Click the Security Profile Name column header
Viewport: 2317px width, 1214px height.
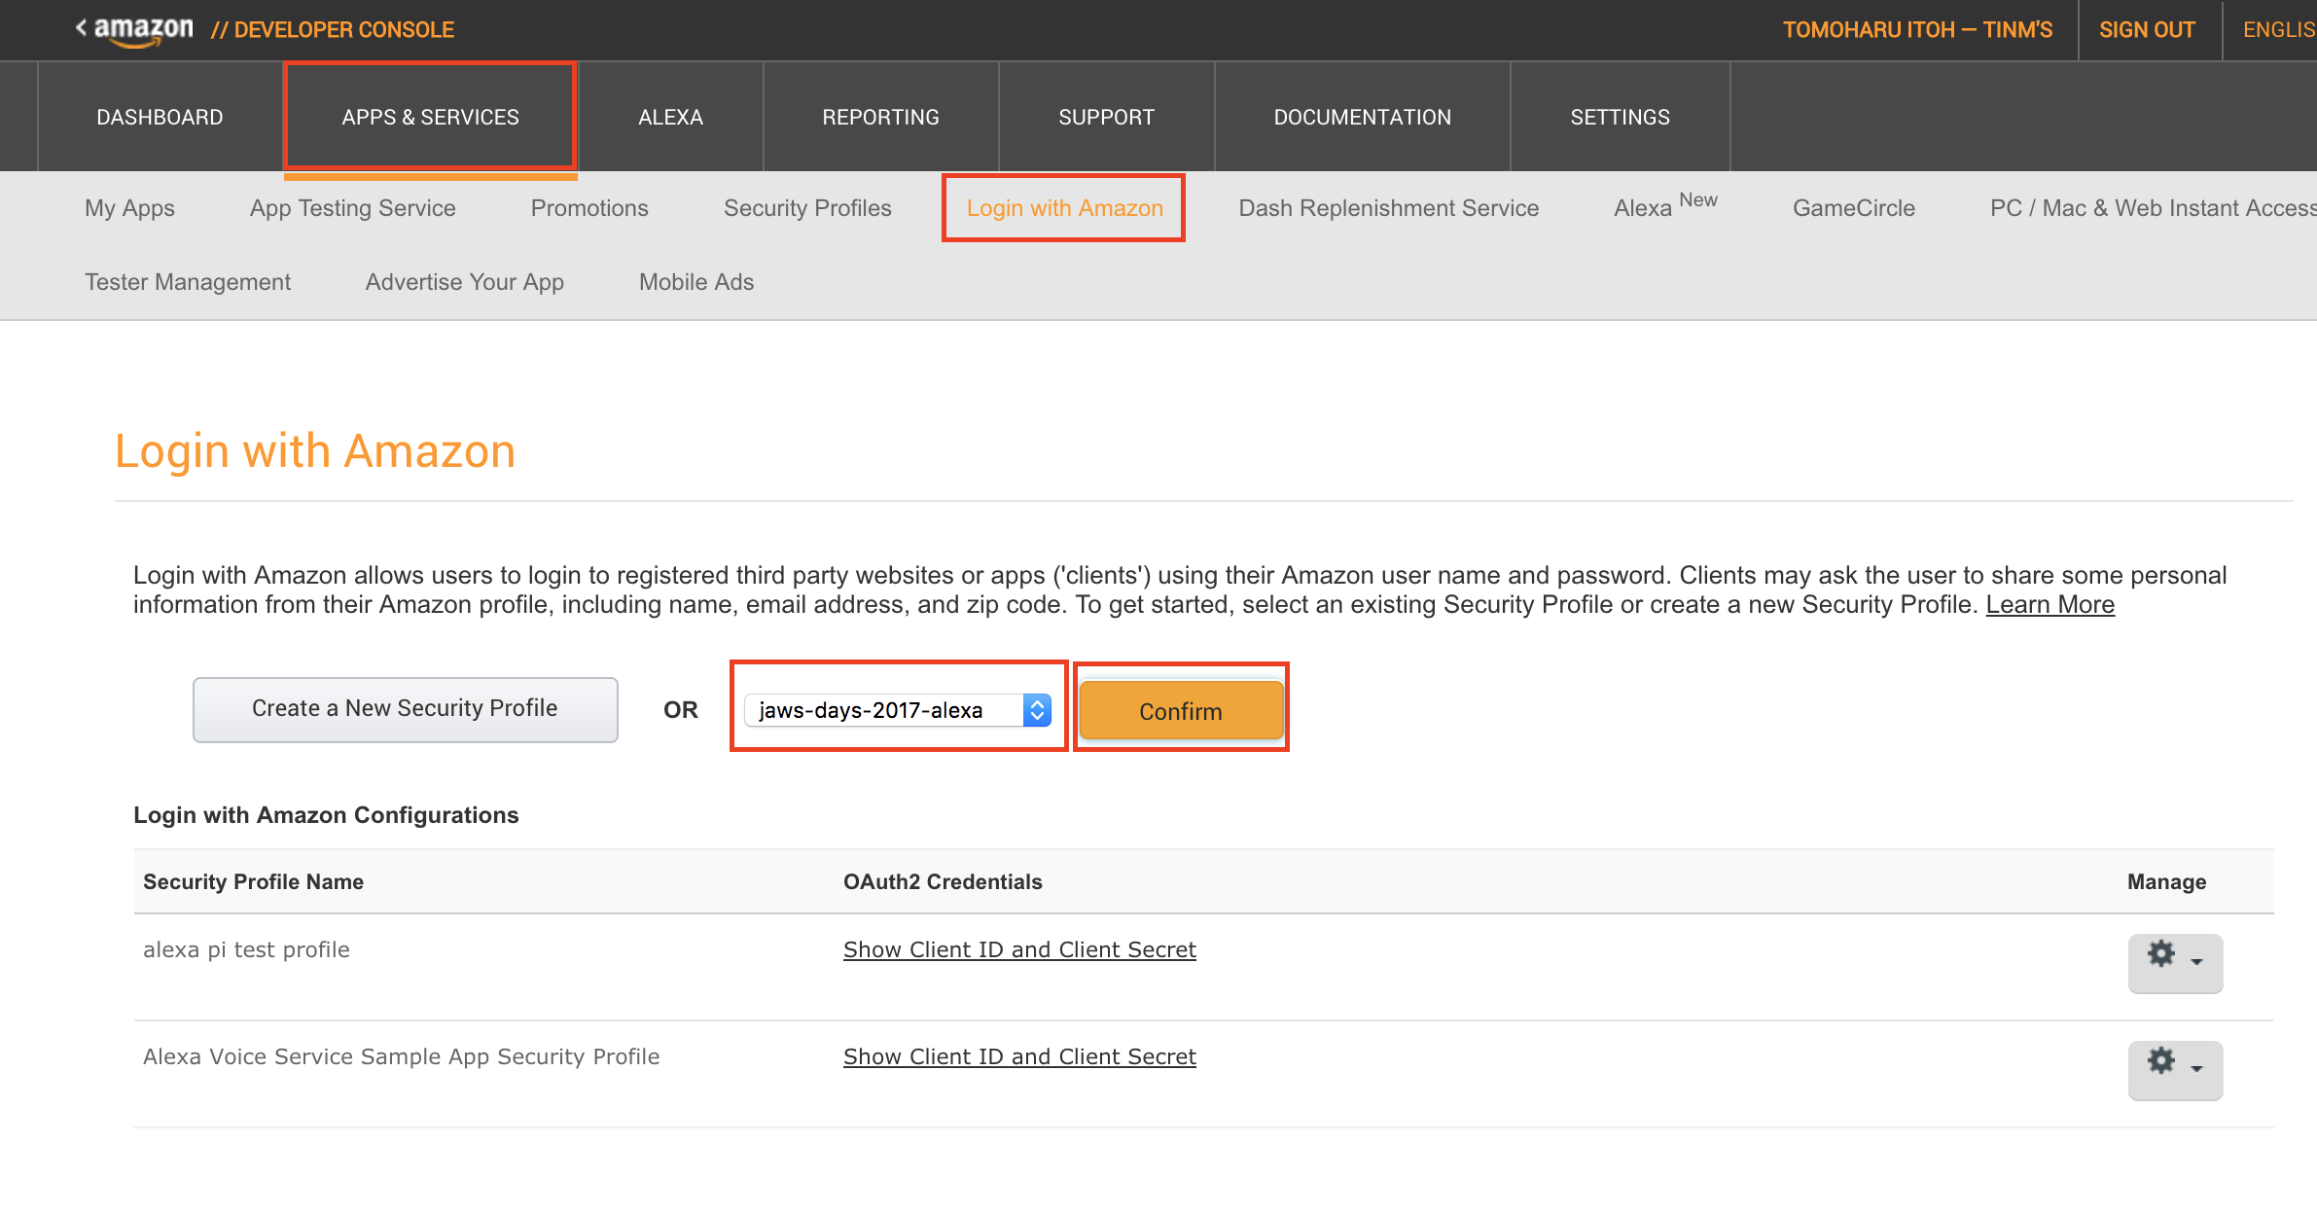pos(253,881)
